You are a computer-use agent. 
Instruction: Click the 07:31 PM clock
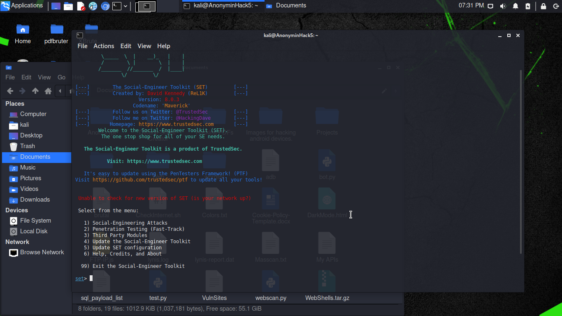pos(471,6)
